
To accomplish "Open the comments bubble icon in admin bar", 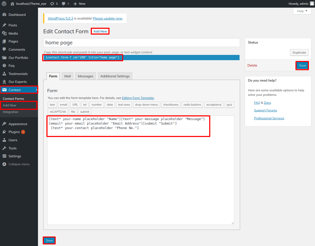I will point(64,4).
